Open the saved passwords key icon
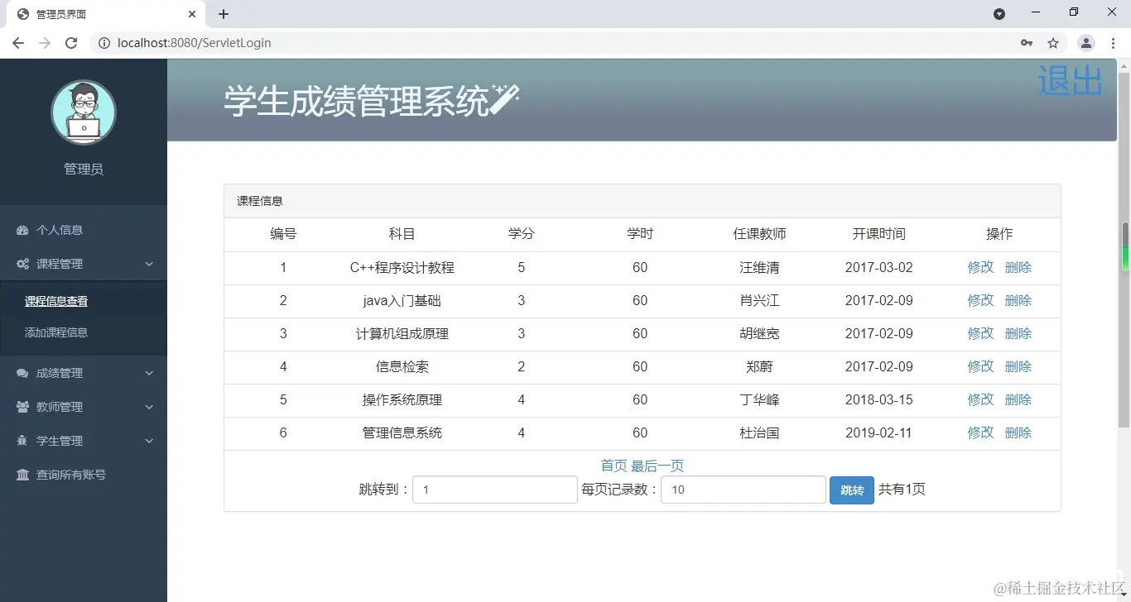 click(x=1027, y=43)
